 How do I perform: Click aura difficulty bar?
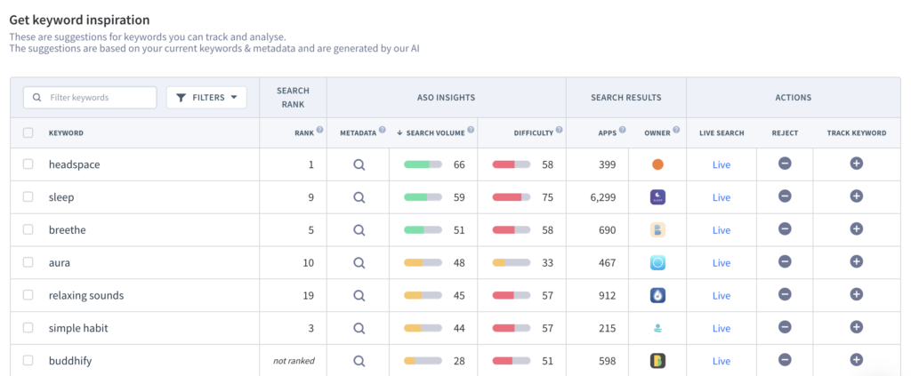click(512, 263)
